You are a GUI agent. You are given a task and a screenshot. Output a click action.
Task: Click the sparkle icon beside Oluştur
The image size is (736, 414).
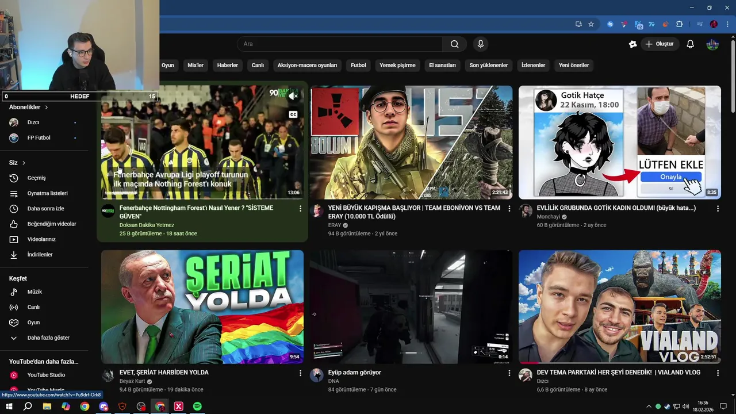tap(632, 44)
